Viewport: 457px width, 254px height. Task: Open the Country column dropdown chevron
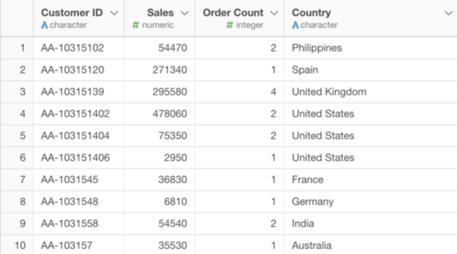[x=447, y=13]
